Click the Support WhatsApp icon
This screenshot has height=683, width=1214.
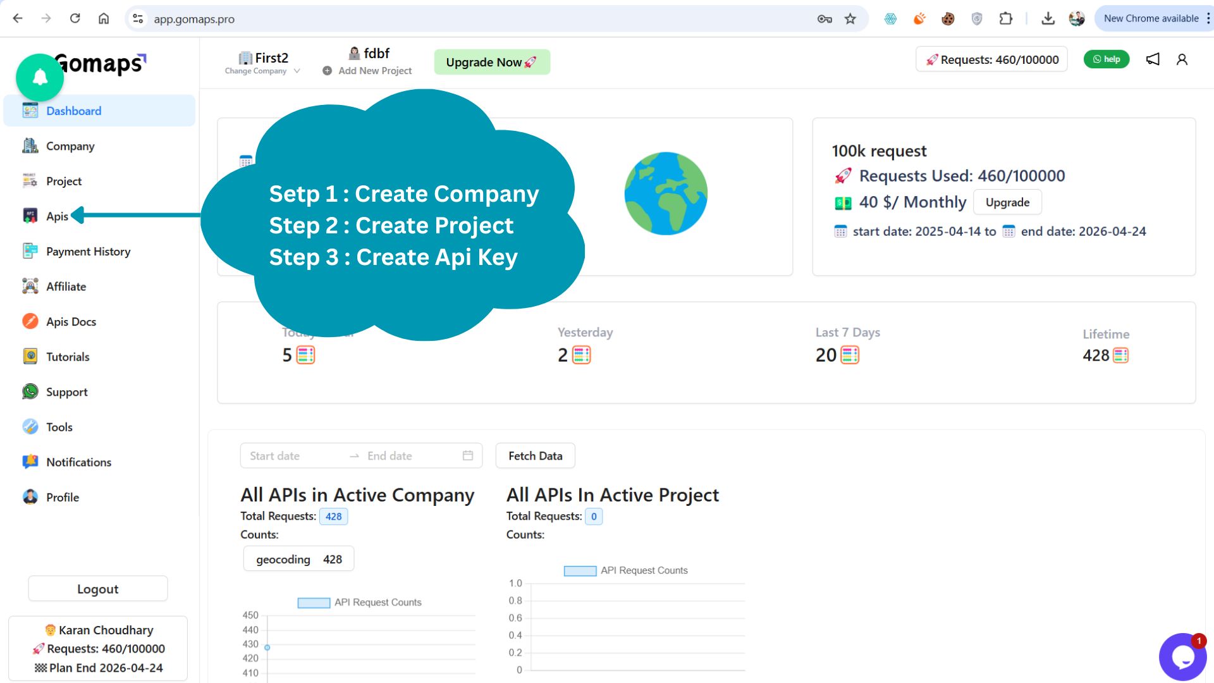click(x=30, y=391)
